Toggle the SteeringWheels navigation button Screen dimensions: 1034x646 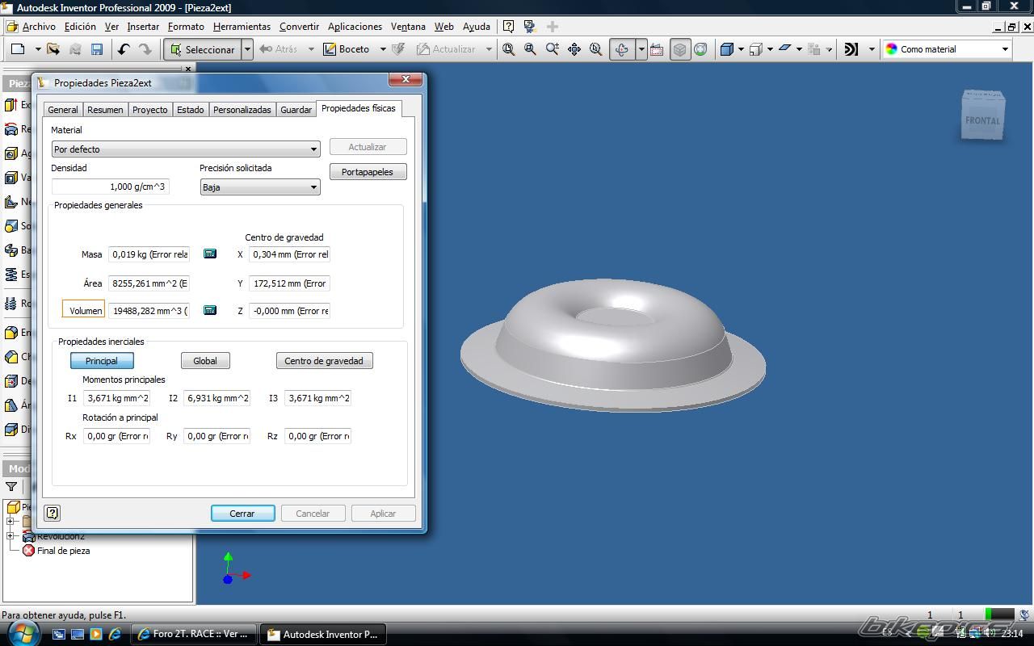tap(700, 49)
